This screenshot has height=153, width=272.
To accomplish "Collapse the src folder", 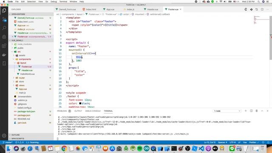I will (19, 52).
